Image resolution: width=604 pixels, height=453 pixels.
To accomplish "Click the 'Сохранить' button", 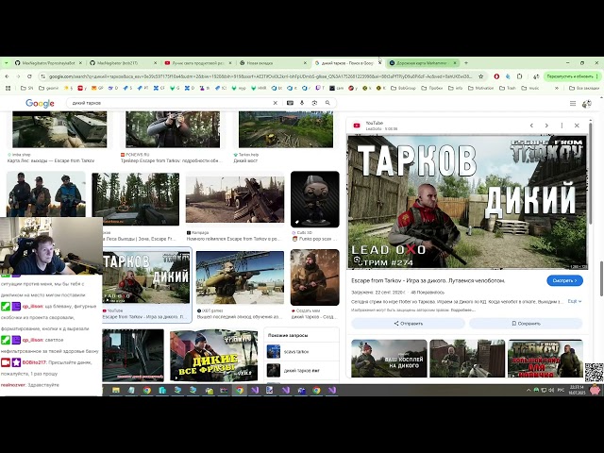I will [526, 324].
